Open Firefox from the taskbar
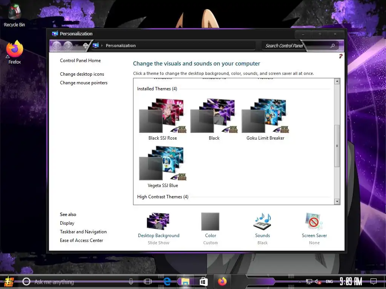 tap(222, 281)
